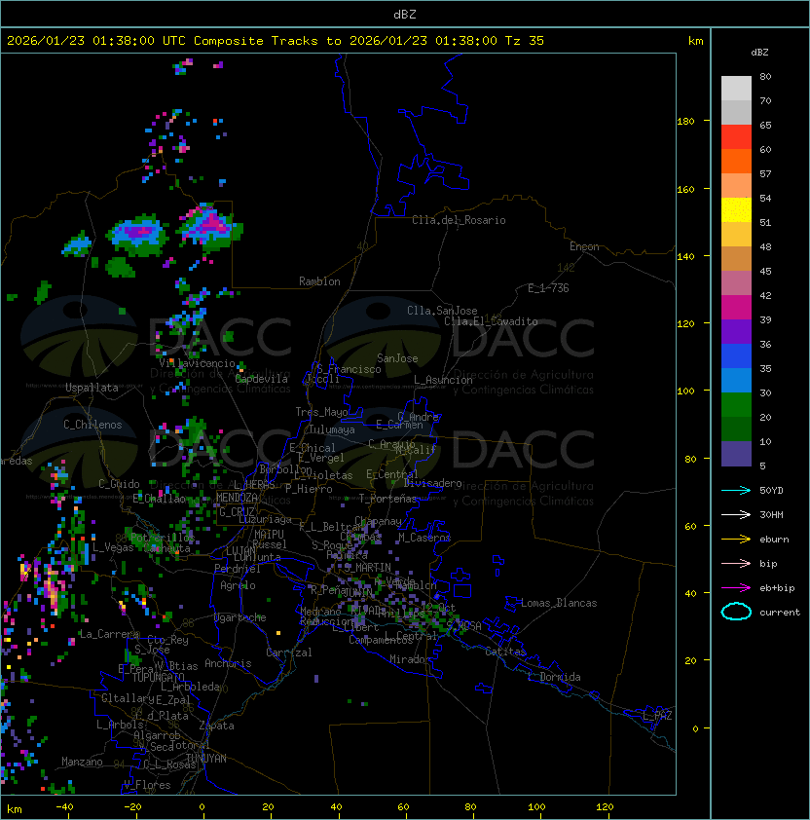
Task: Click the '50YD' legend label
Action: pyautogui.click(x=771, y=490)
